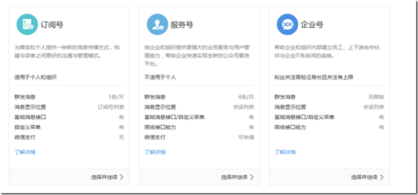Viewport: 418px width, 195px height.
Task: Choose 选择并继续 in the 订阅号 card
Action: pos(104,177)
